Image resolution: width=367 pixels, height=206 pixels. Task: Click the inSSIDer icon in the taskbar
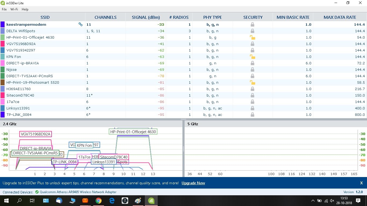pyautogui.click(x=151, y=200)
